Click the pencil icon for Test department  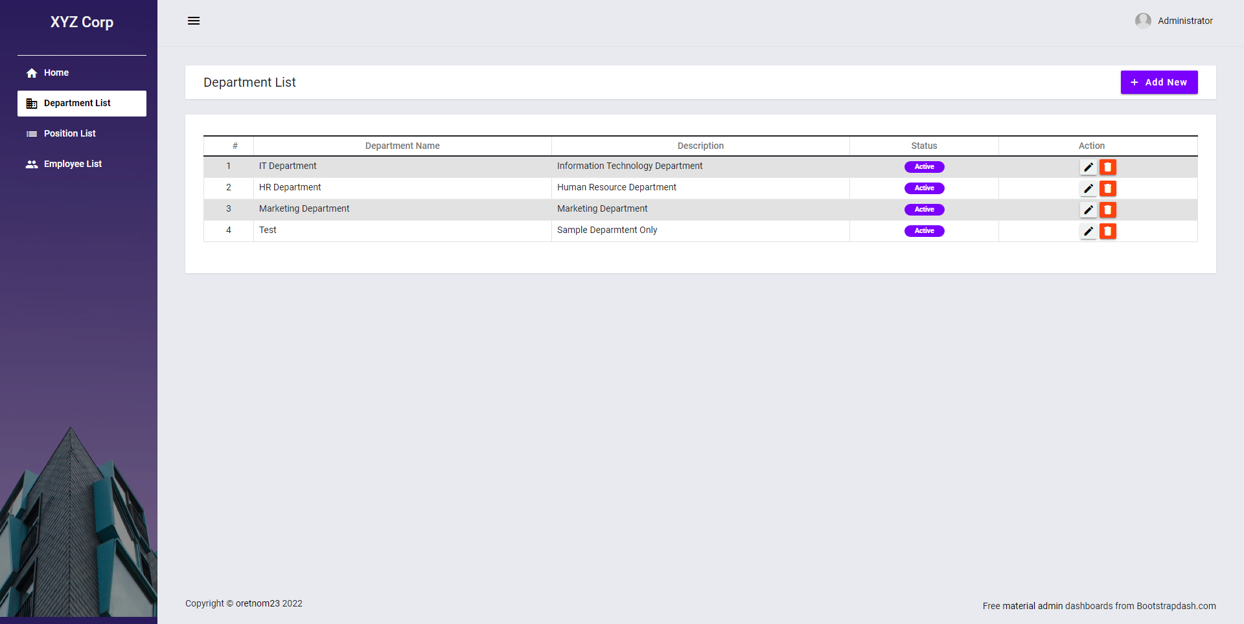coord(1088,231)
